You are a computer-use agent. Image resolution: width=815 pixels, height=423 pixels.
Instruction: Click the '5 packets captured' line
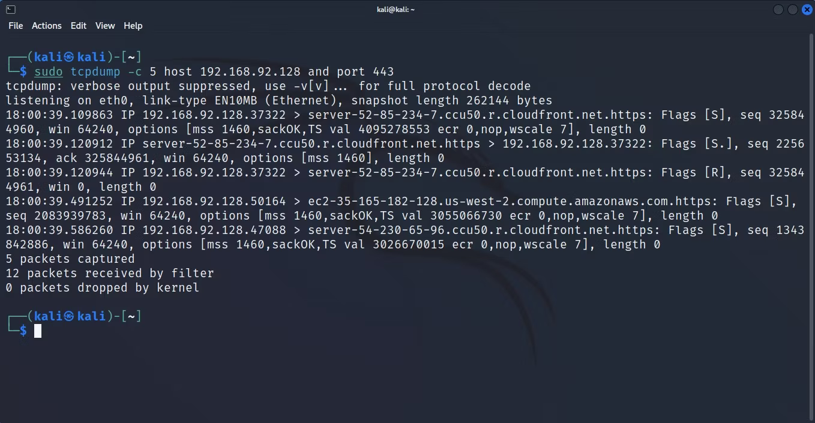coord(70,259)
